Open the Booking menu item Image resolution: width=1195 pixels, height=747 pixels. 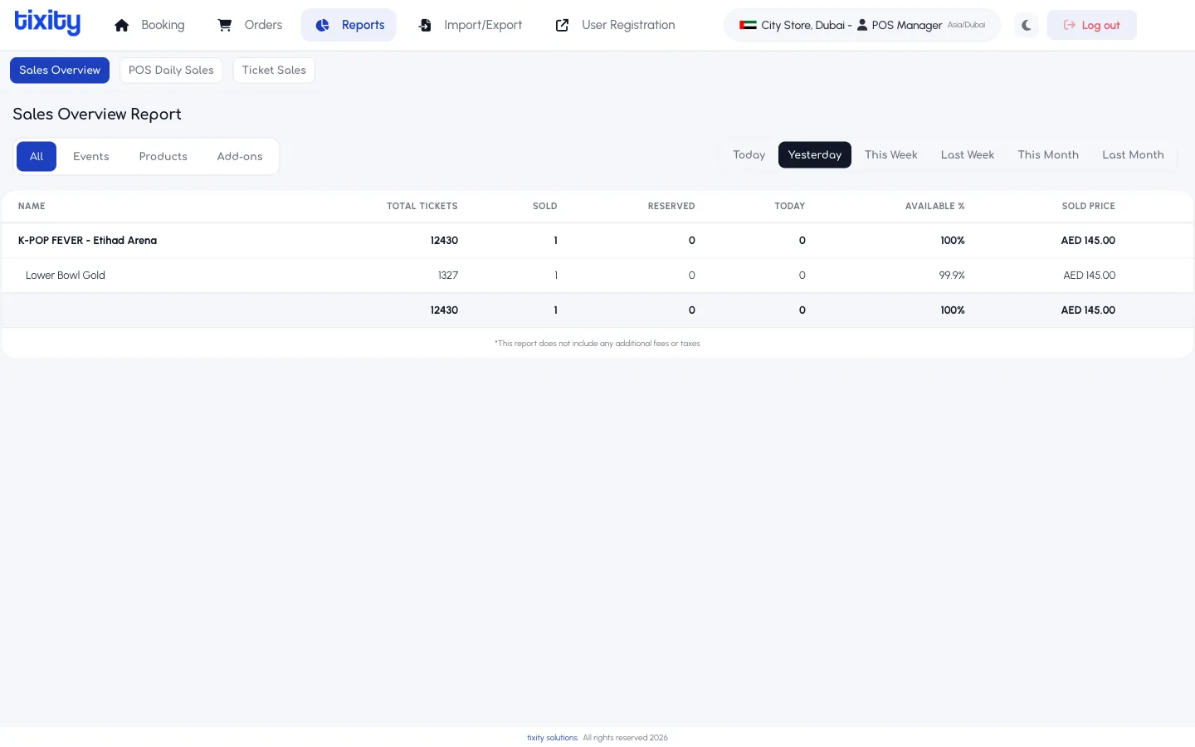[150, 25]
